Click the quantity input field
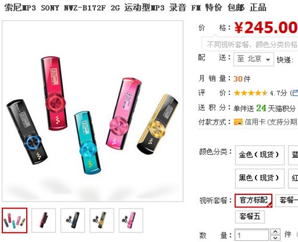The image size is (298, 242). 252,235
